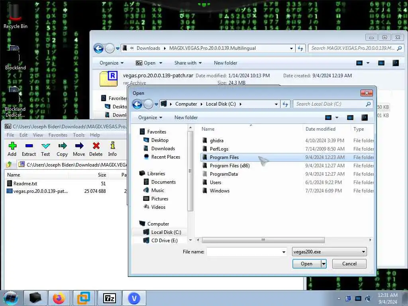This screenshot has height=306, width=408.
Task: Open the 7-Zip Help menu
Action: 95,135
